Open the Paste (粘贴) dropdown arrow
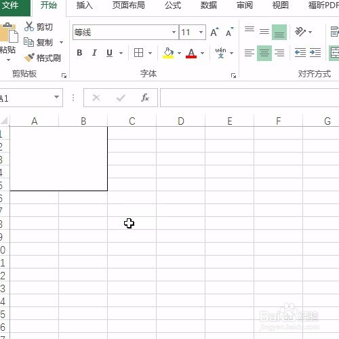 [8, 60]
